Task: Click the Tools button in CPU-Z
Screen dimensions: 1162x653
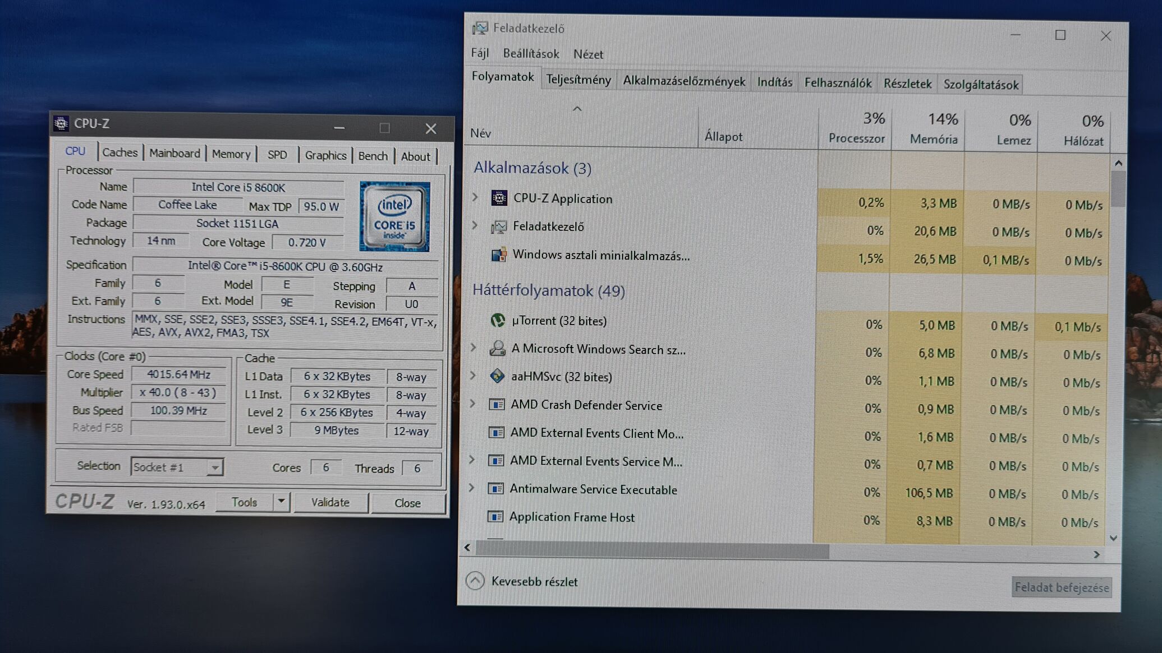Action: [x=245, y=502]
